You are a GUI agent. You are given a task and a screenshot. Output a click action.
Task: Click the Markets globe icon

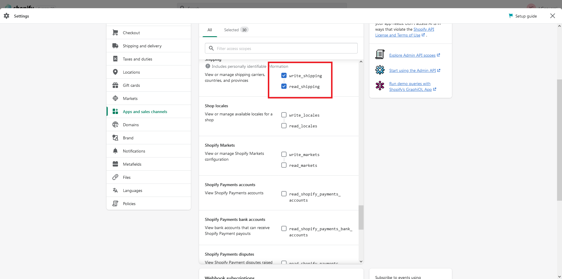click(x=115, y=98)
